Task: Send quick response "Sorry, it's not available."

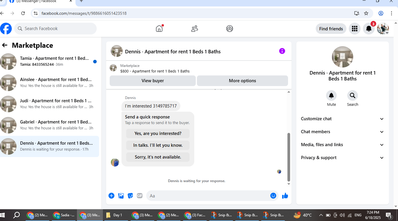Action: pyautogui.click(x=158, y=157)
